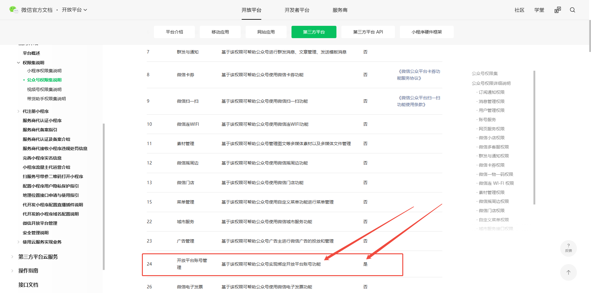The width and height of the screenshot is (591, 293).
Task: Jump to 微信卡券权限 in outline
Action: click(x=492, y=165)
